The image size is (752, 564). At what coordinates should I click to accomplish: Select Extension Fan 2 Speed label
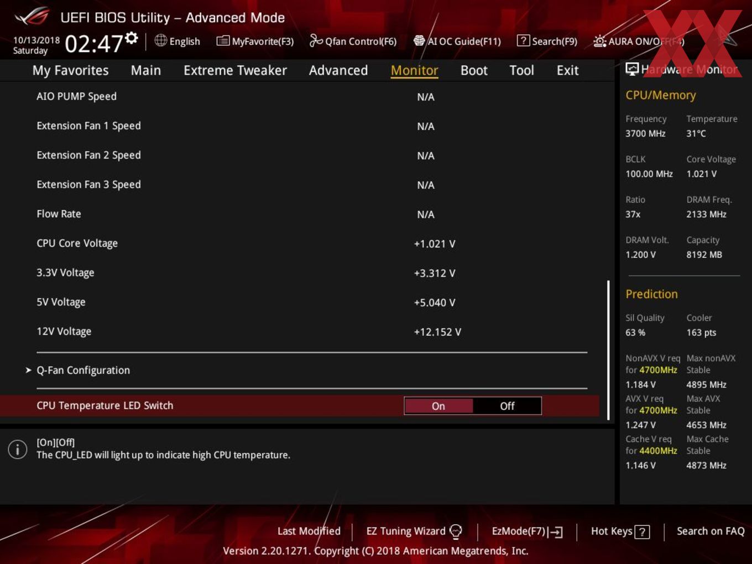(88, 155)
